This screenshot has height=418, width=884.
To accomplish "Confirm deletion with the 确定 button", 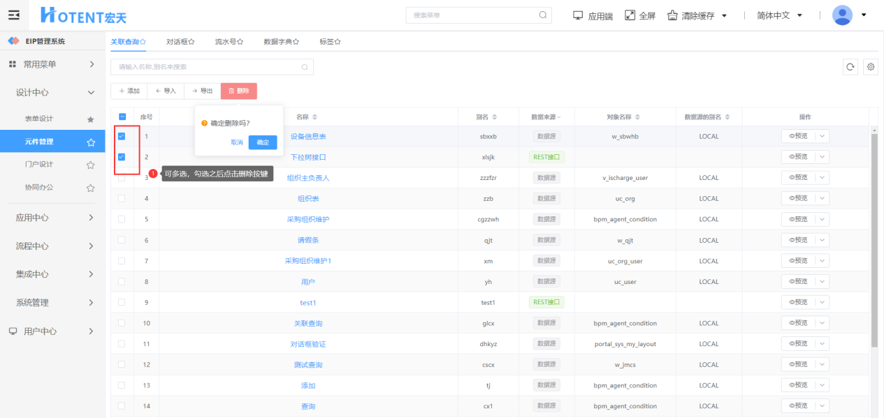I will [263, 142].
